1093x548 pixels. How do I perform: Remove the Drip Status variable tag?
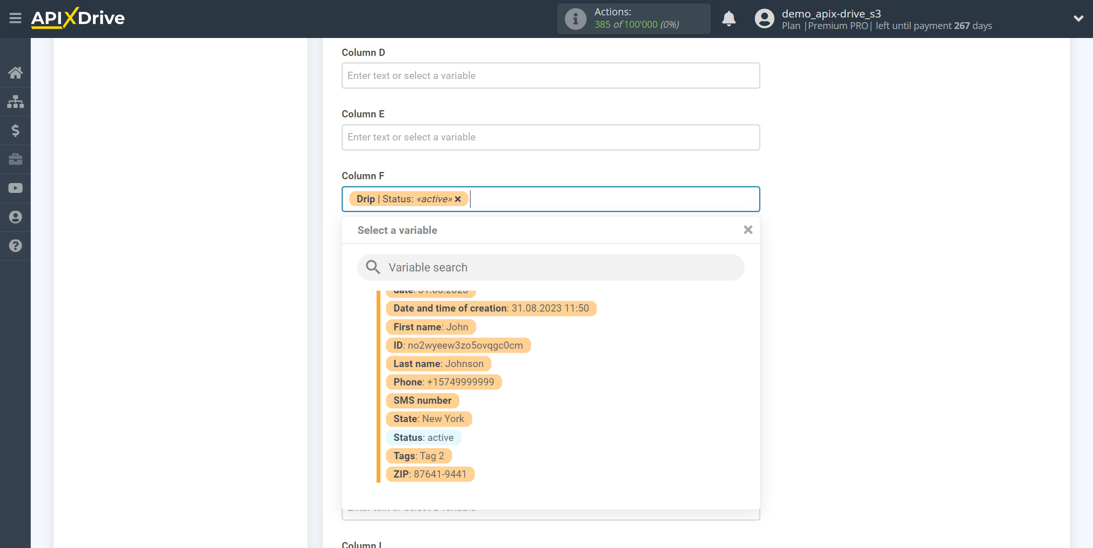click(x=458, y=199)
